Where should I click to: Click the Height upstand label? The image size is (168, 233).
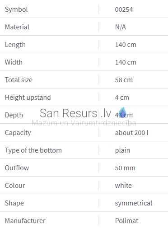pos(28,98)
